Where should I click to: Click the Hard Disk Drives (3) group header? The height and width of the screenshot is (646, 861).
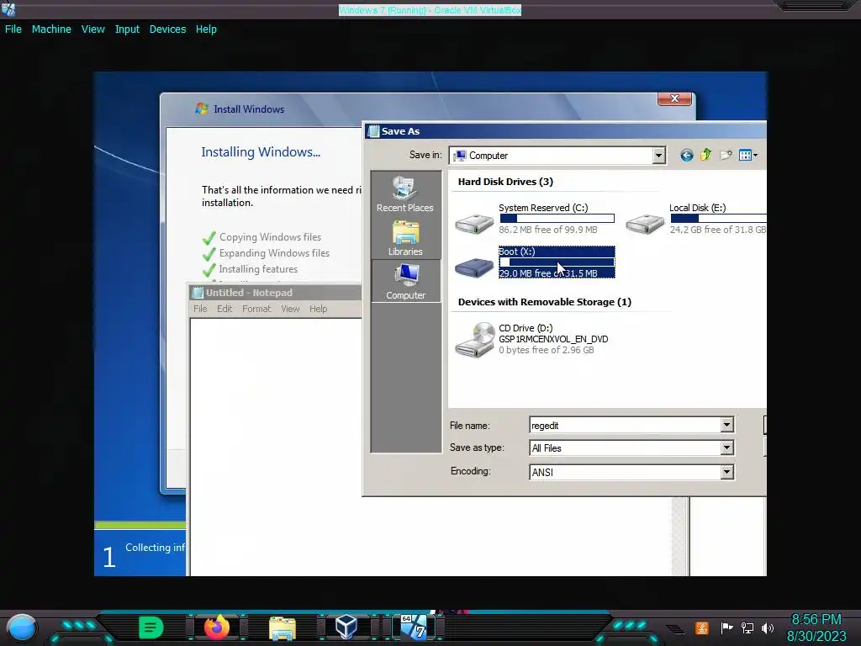pos(505,182)
